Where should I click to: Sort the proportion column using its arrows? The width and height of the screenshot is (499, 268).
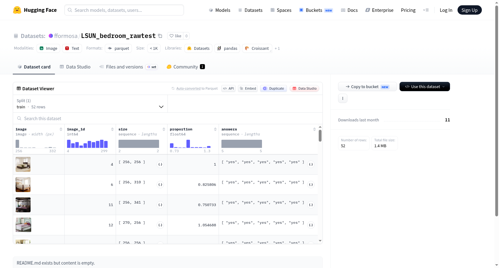[x=215, y=129]
